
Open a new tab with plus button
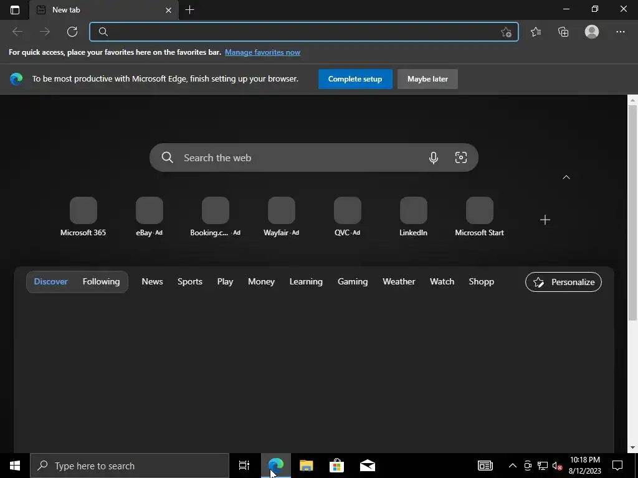click(189, 10)
